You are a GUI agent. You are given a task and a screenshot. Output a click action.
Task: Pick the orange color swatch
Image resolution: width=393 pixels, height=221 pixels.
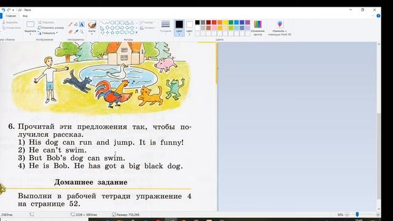coord(220,23)
